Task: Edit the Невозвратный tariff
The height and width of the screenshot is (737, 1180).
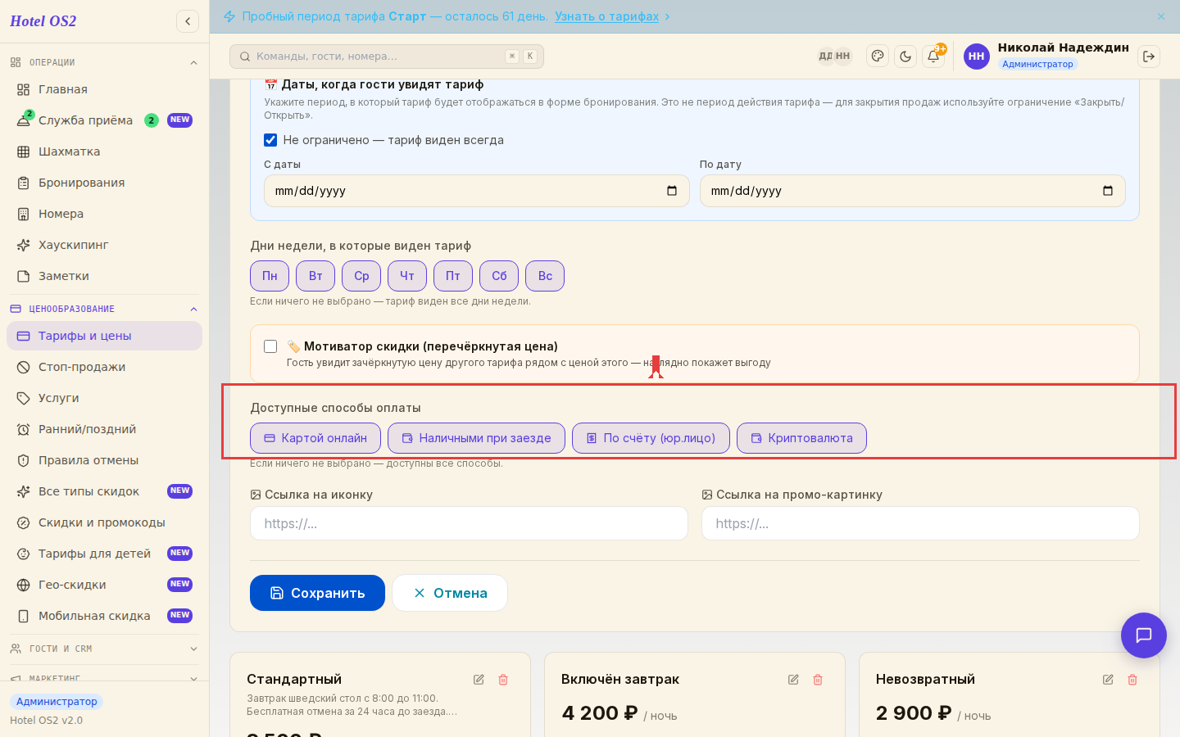Action: (x=1108, y=680)
